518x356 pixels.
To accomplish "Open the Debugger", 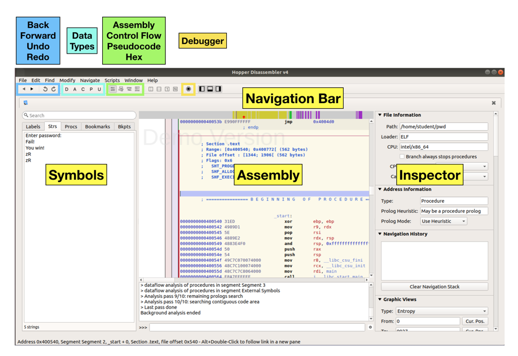I will (188, 89).
